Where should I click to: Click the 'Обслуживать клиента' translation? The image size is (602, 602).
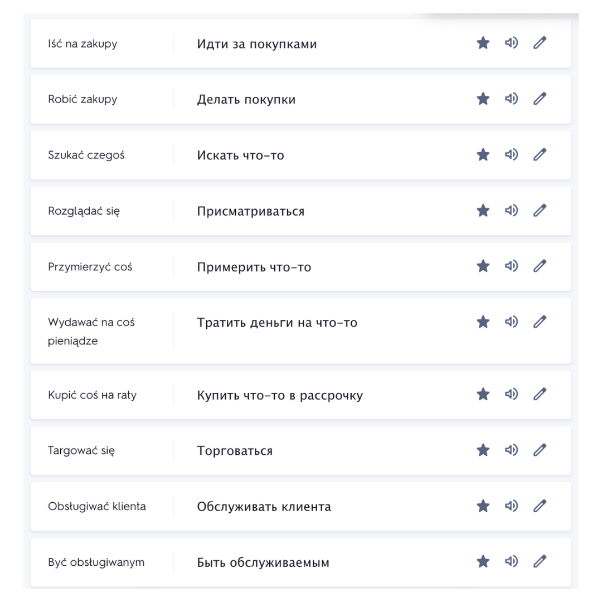[264, 507]
